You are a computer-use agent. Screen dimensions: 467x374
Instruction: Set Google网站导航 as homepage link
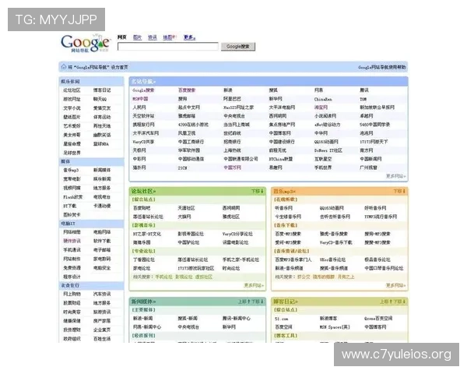[x=98, y=67]
